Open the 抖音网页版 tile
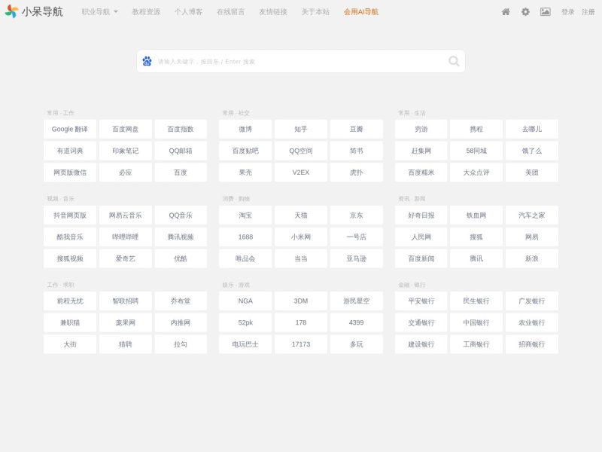The image size is (602, 452). click(70, 215)
